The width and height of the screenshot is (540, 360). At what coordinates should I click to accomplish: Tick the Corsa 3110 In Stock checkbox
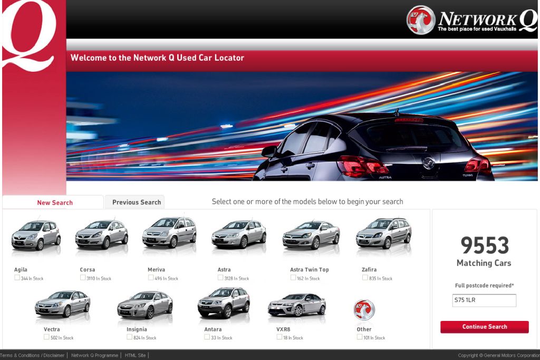click(x=83, y=278)
